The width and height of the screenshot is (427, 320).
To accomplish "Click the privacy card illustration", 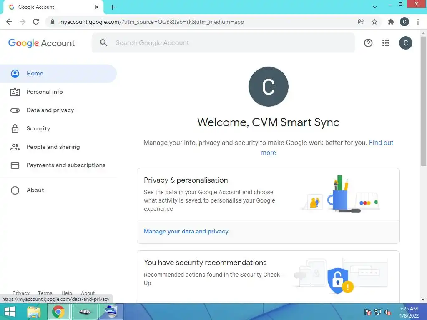I will [340, 194].
